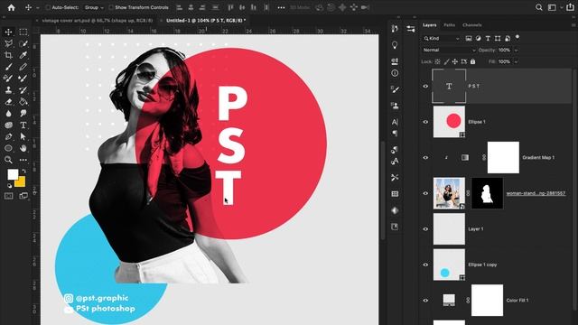The width and height of the screenshot is (578, 325).
Task: Select the Paint Bucket tool
Action: coord(23,102)
